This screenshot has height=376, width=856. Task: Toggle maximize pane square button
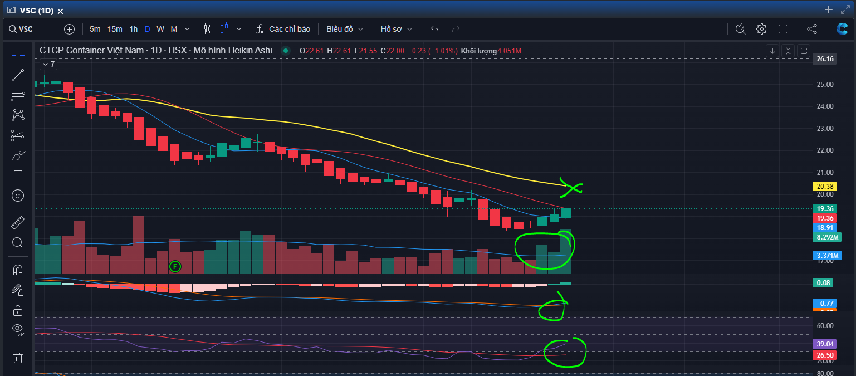point(804,51)
